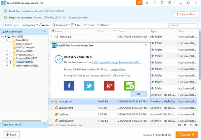Expand the Program Files(1247) tree node

7,58
